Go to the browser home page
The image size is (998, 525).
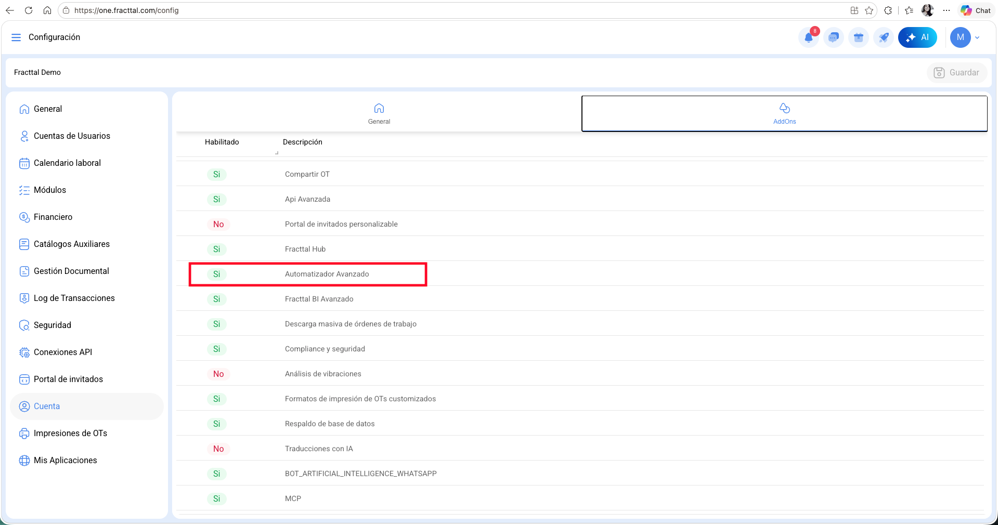click(47, 10)
